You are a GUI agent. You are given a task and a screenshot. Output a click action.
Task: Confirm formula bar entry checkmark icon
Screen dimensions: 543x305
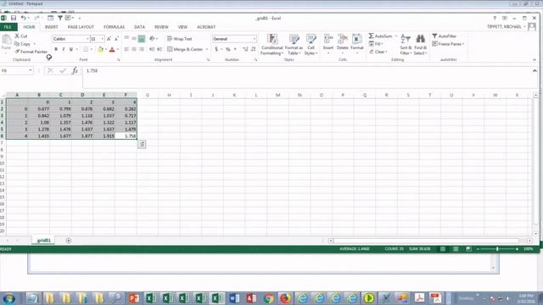(x=63, y=70)
